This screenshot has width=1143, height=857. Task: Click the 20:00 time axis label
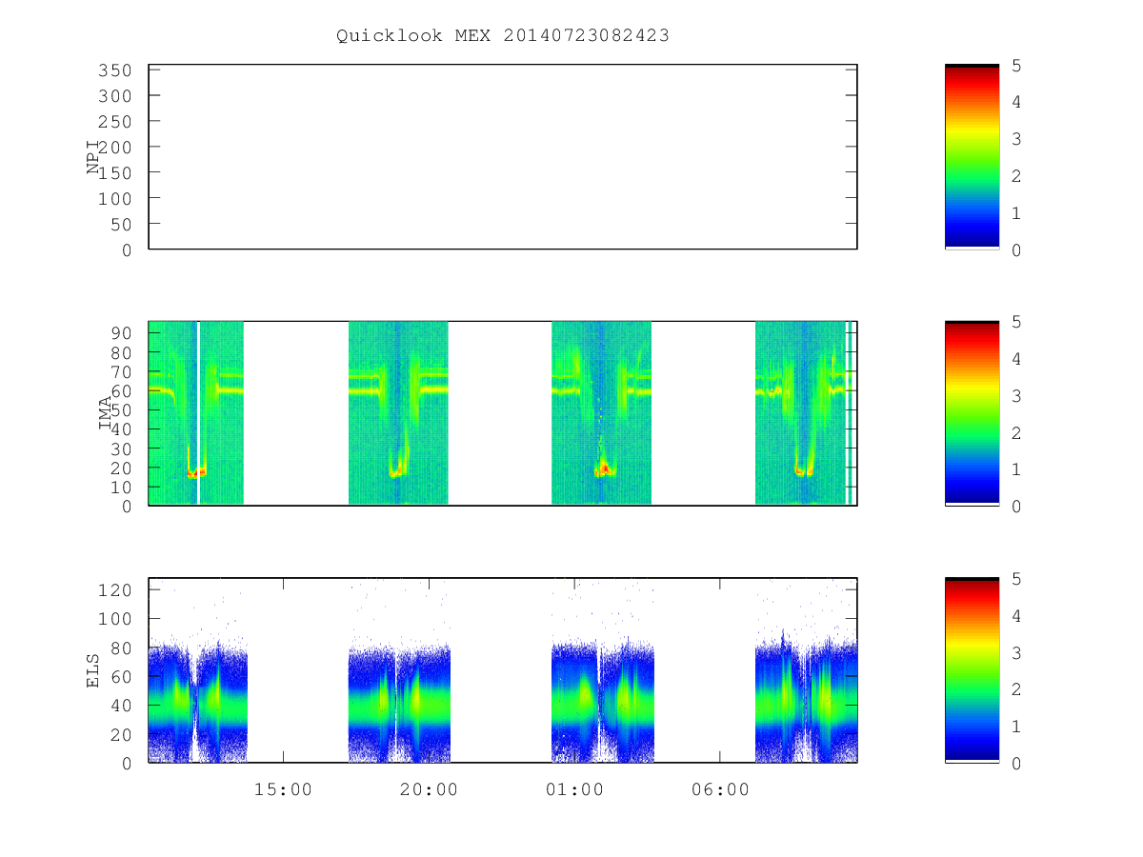(x=429, y=789)
